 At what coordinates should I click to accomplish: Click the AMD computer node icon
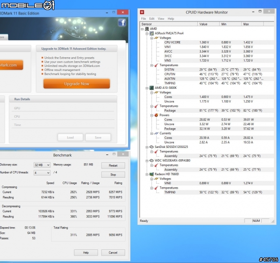point(147,29)
